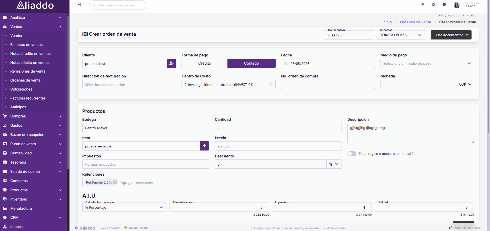Click the help circle icon in header
Image resolution: width=490 pixels, height=231 pixels.
(433, 4)
